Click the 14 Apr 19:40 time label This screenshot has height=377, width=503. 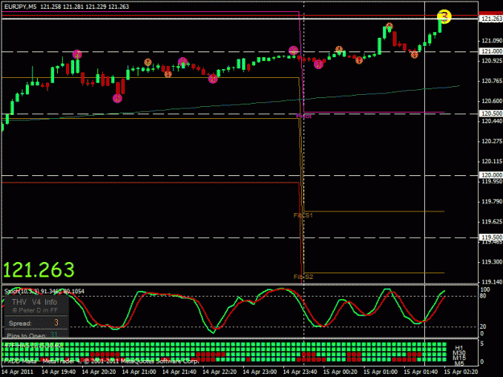[x=59, y=372]
